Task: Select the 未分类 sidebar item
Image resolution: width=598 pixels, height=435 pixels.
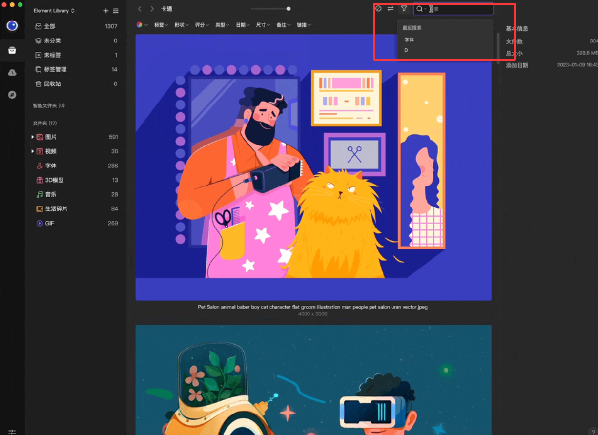Action: (x=76, y=41)
